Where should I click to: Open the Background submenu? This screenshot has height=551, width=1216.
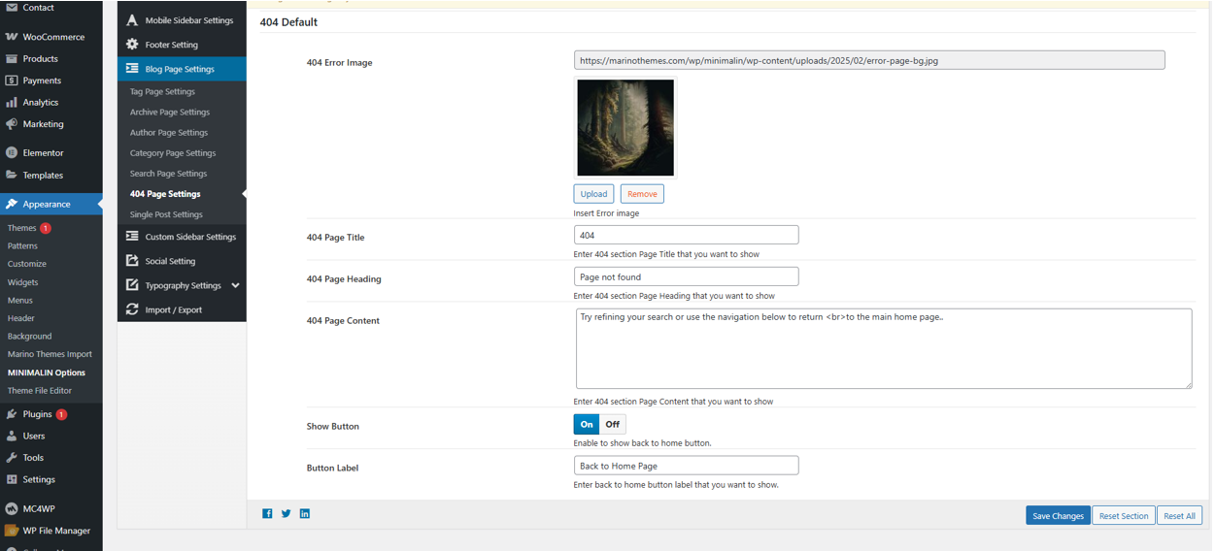[x=29, y=337]
